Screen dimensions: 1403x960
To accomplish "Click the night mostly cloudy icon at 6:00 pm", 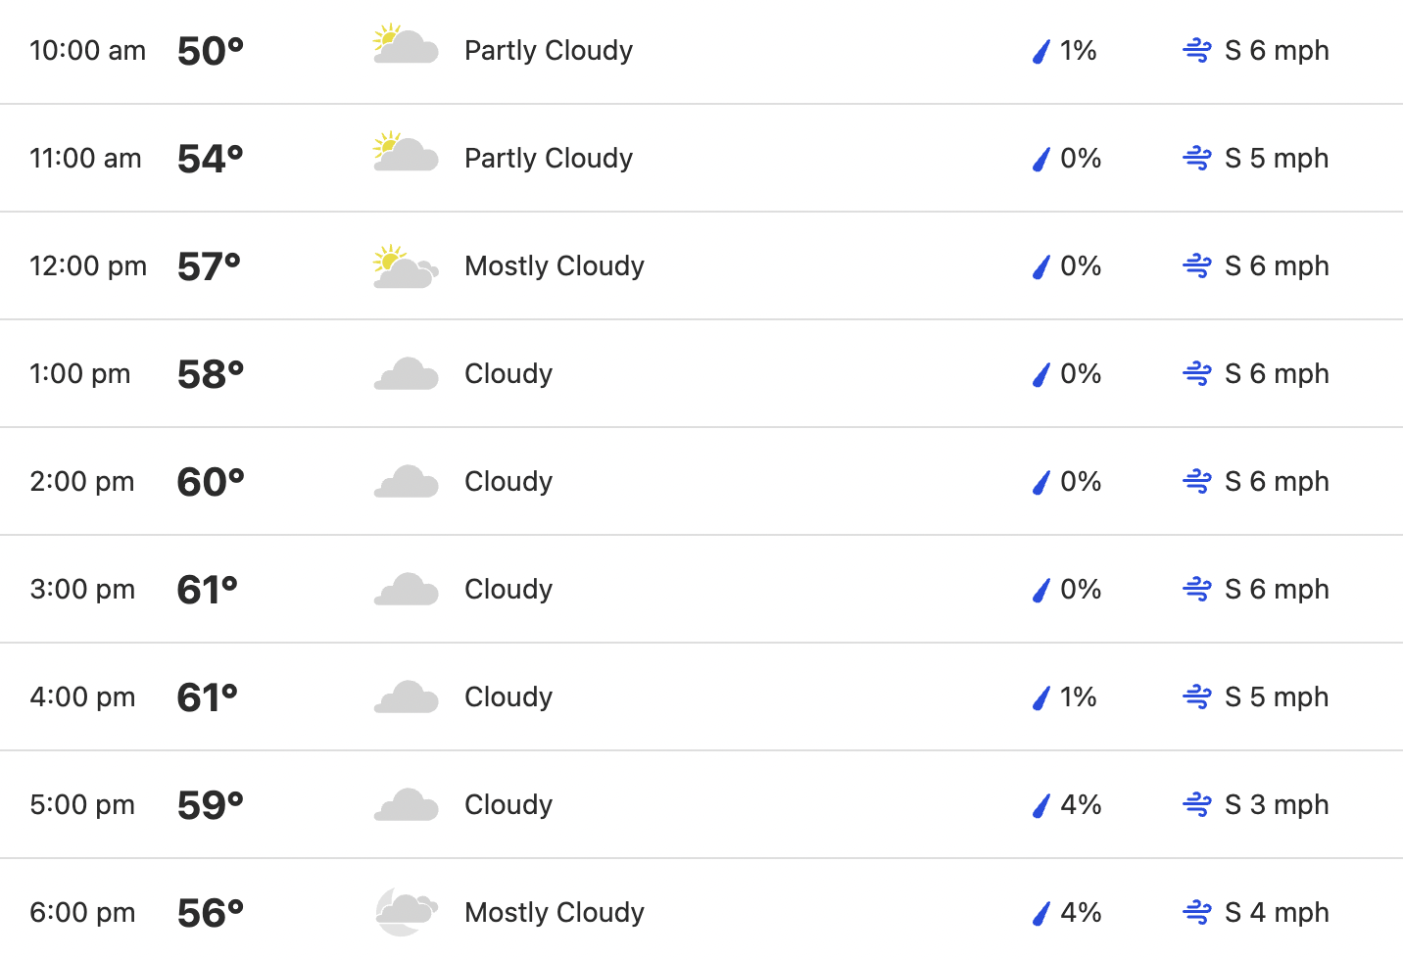I will click(406, 912).
